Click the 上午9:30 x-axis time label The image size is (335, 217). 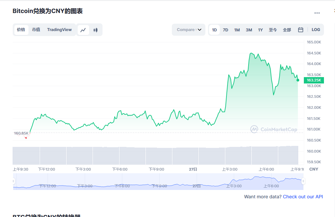[20, 169]
